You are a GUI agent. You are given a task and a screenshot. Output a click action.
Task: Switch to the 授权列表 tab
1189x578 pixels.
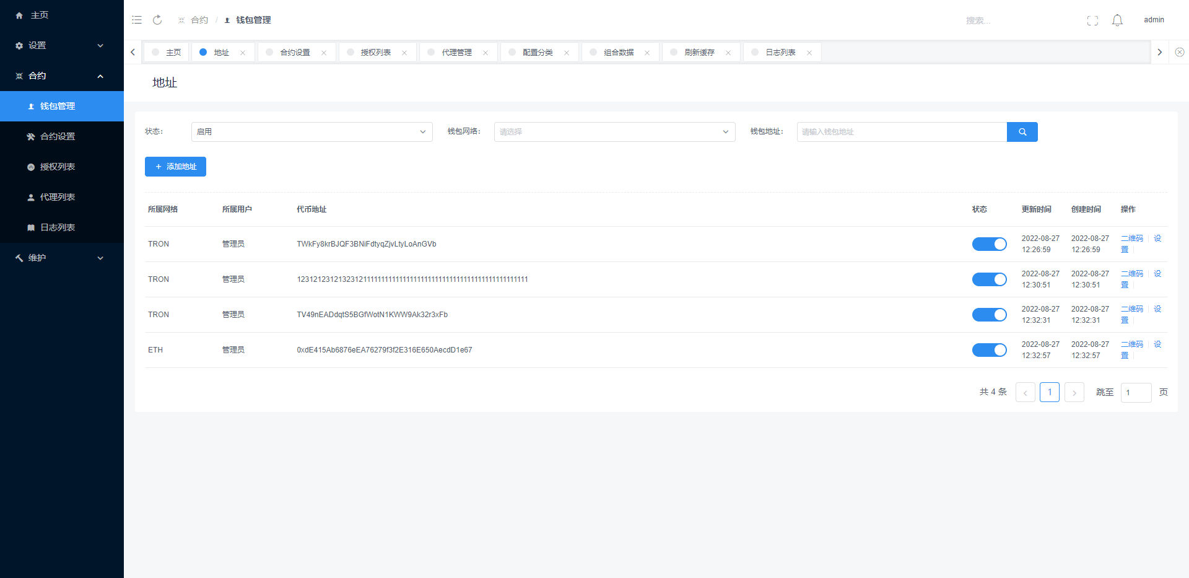(x=375, y=53)
